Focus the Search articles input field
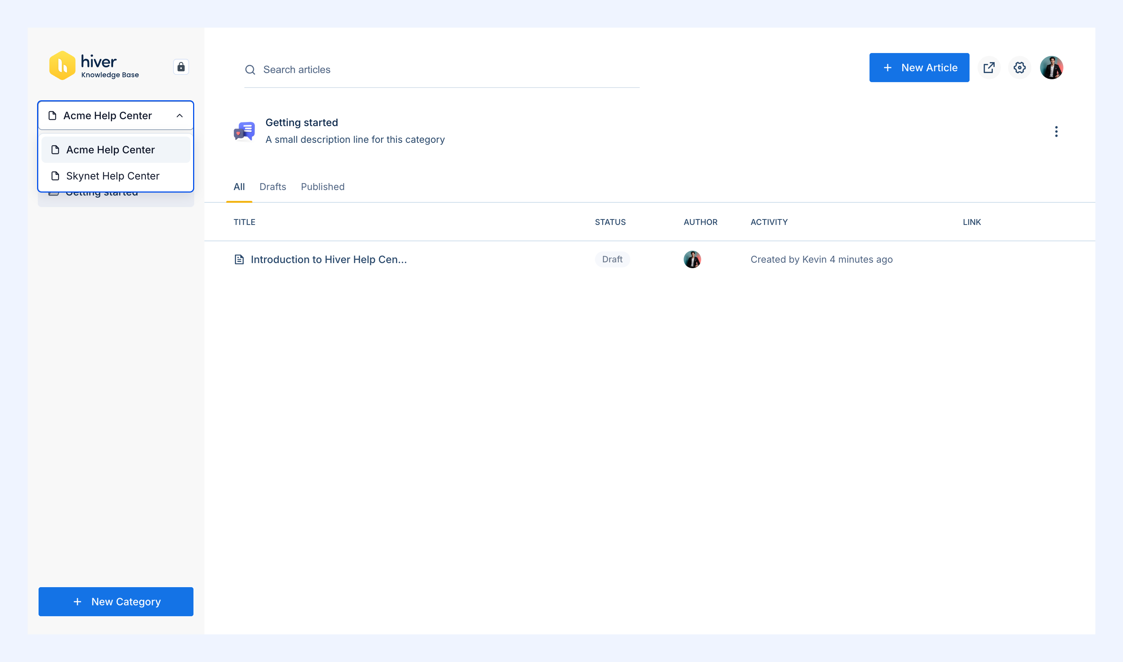The height and width of the screenshot is (662, 1123). (x=442, y=70)
